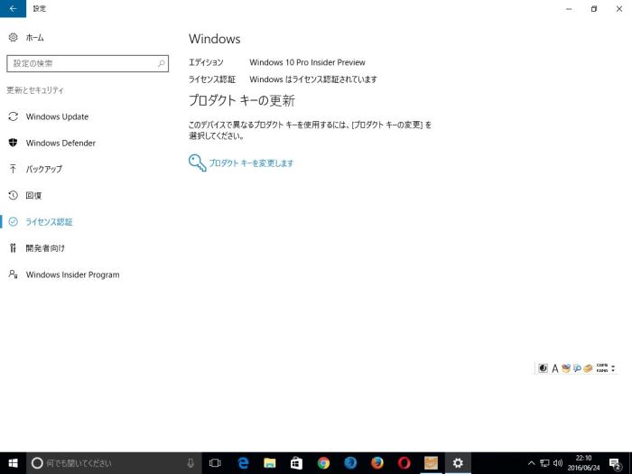Viewport: 632px width, 474px height.
Task: Open Task View from the taskbar
Action: (215, 462)
